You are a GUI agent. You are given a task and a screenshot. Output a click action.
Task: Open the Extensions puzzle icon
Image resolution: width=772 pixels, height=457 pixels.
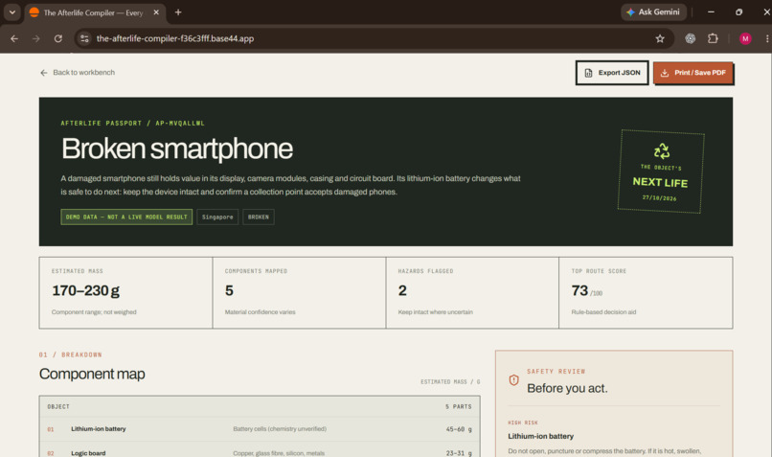(x=713, y=38)
